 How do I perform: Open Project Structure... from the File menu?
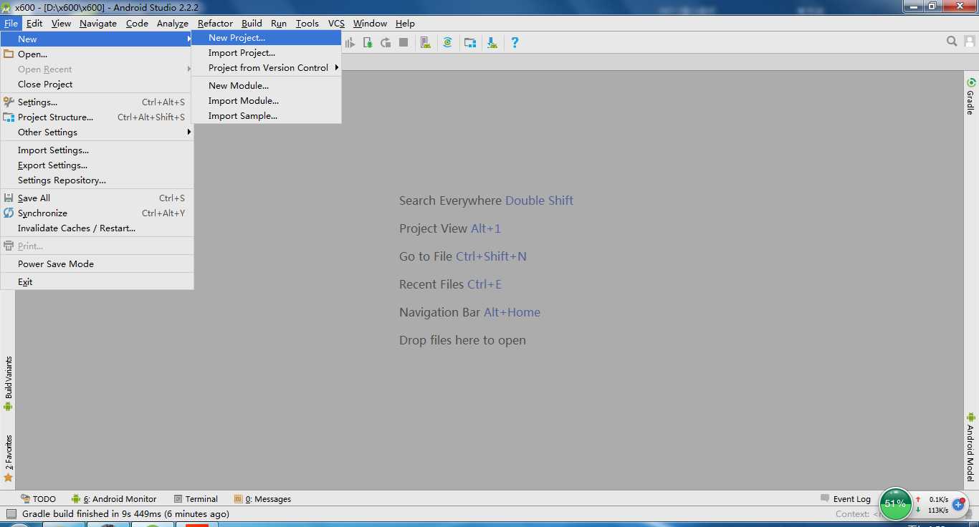pos(97,117)
